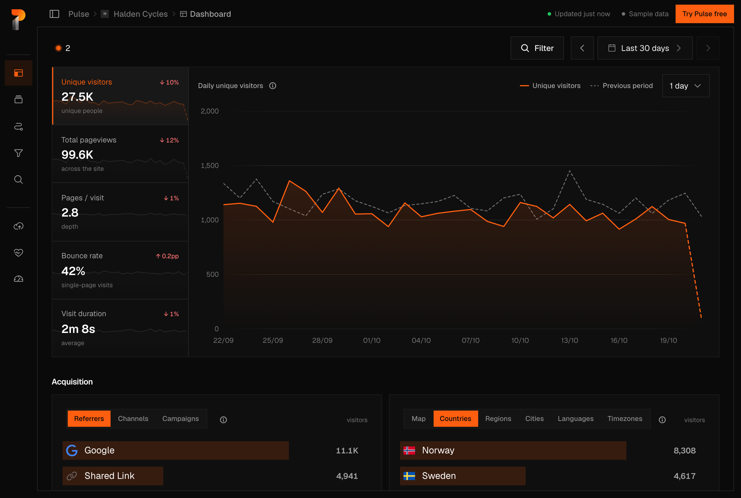Screen dimensions: 741x498
Task: Switch to the Countries tab
Action: [x=455, y=419]
